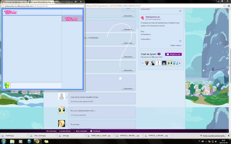
Task: Open the Windows Start orb
Action: (x=3, y=141)
